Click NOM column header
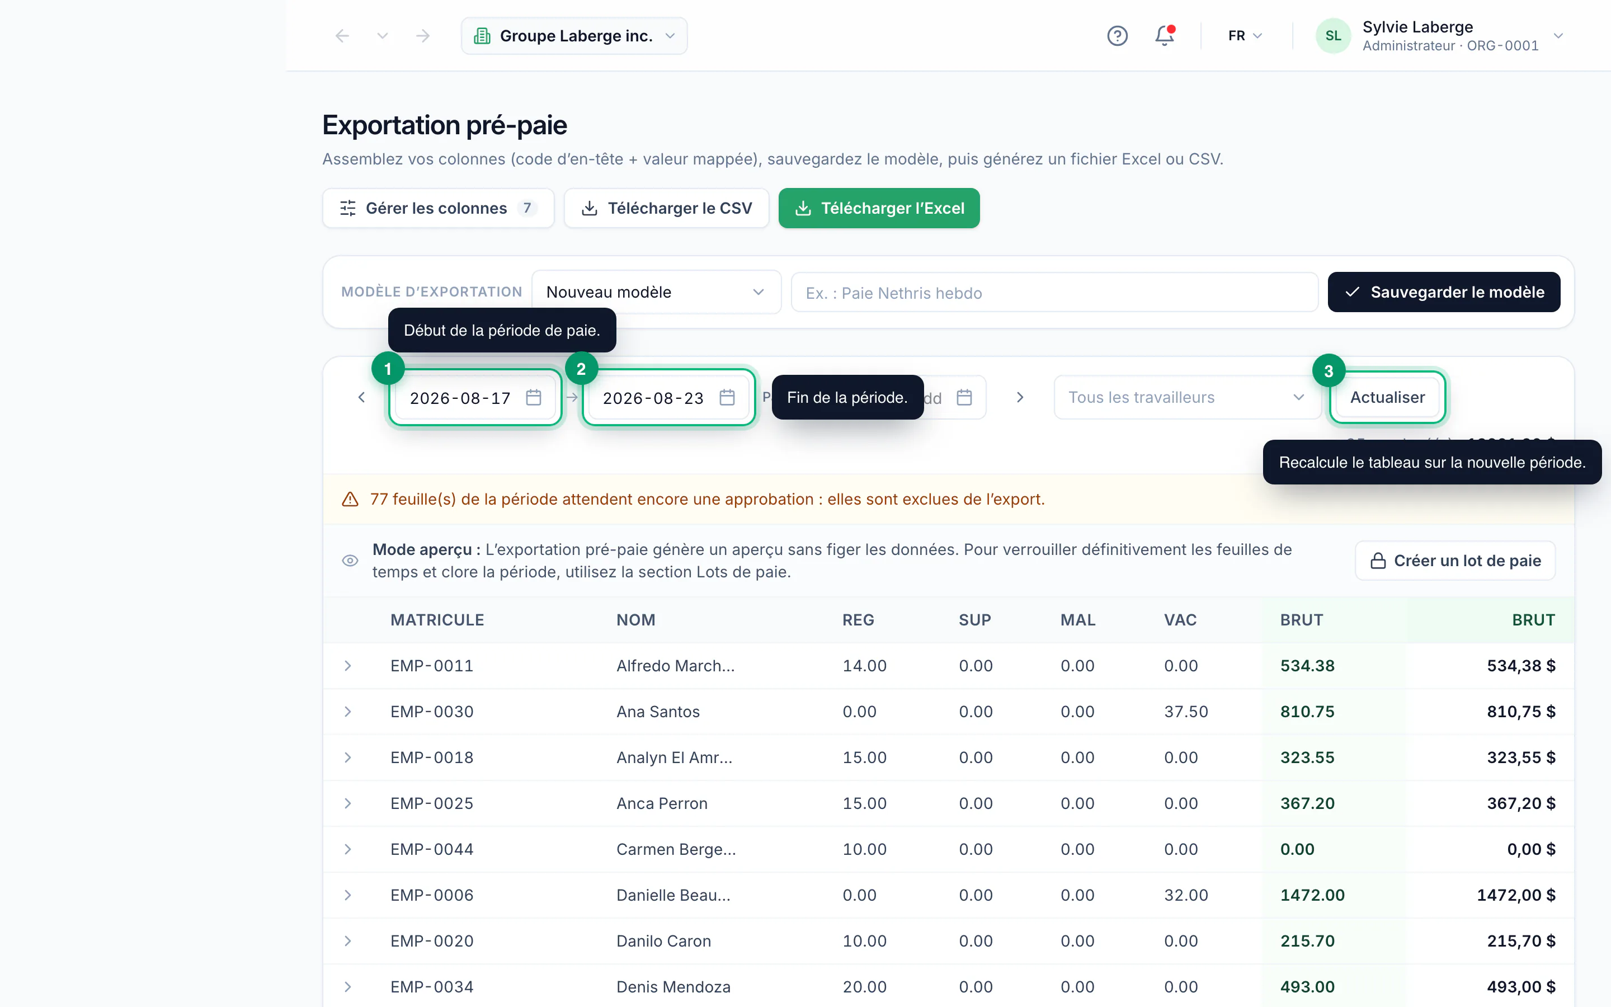Image resolution: width=1611 pixels, height=1007 pixels. click(x=636, y=620)
